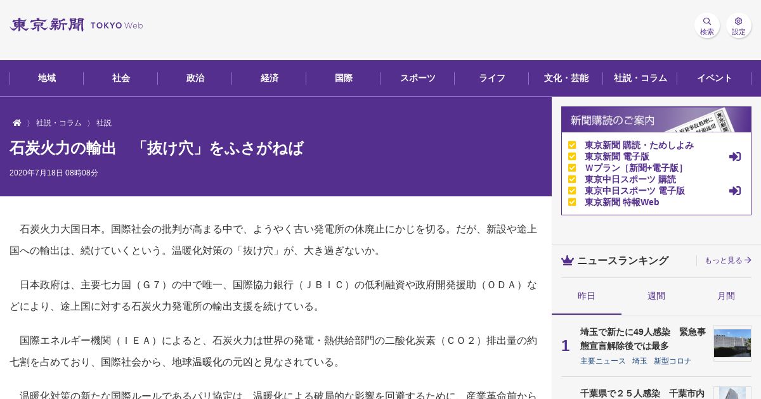Click the checkmark beside Wプラン
Image resolution: width=761 pixels, height=399 pixels.
[x=572, y=168]
